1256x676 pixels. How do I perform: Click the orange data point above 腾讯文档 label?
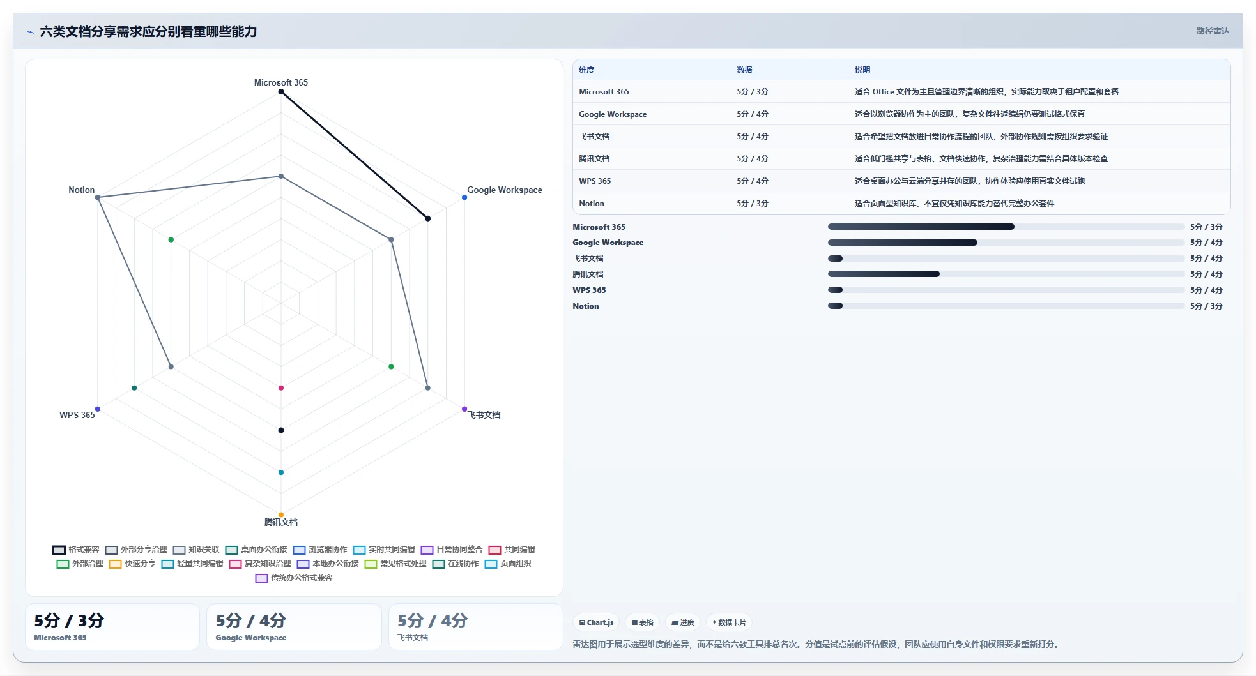pos(281,515)
